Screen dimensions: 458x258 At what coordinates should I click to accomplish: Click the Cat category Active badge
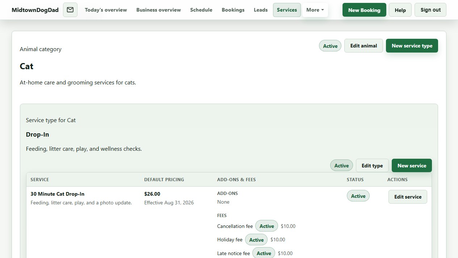point(330,46)
